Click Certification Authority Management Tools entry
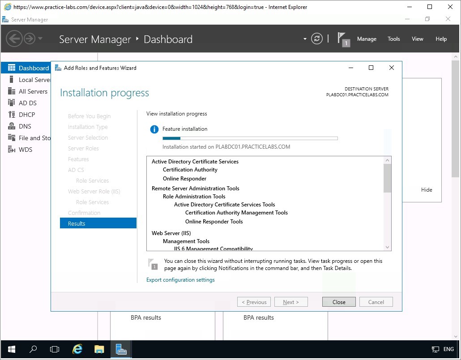The image size is (461, 360). (x=236, y=213)
